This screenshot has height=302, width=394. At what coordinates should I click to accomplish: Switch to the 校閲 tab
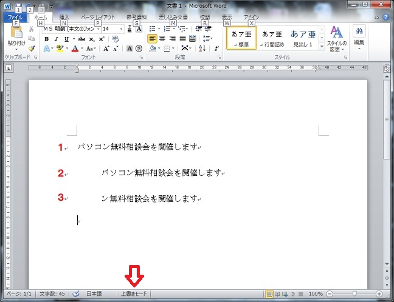click(x=204, y=18)
